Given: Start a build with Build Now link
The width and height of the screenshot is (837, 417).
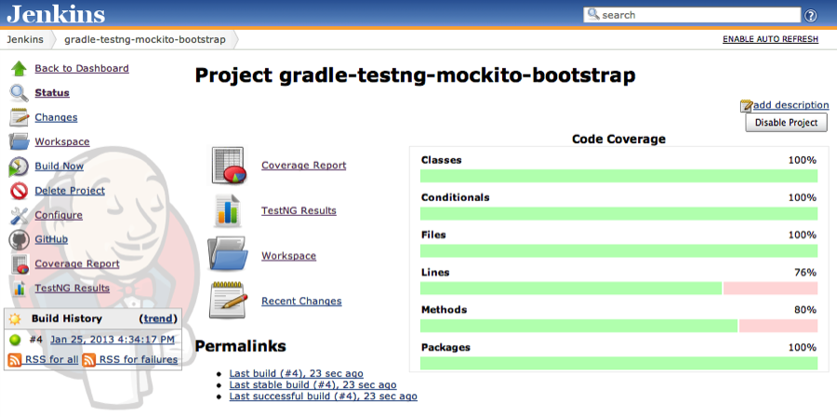Looking at the screenshot, I should 60,166.
